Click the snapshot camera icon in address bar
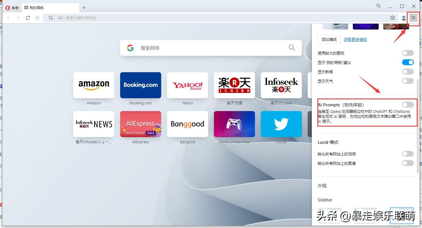 392,18
